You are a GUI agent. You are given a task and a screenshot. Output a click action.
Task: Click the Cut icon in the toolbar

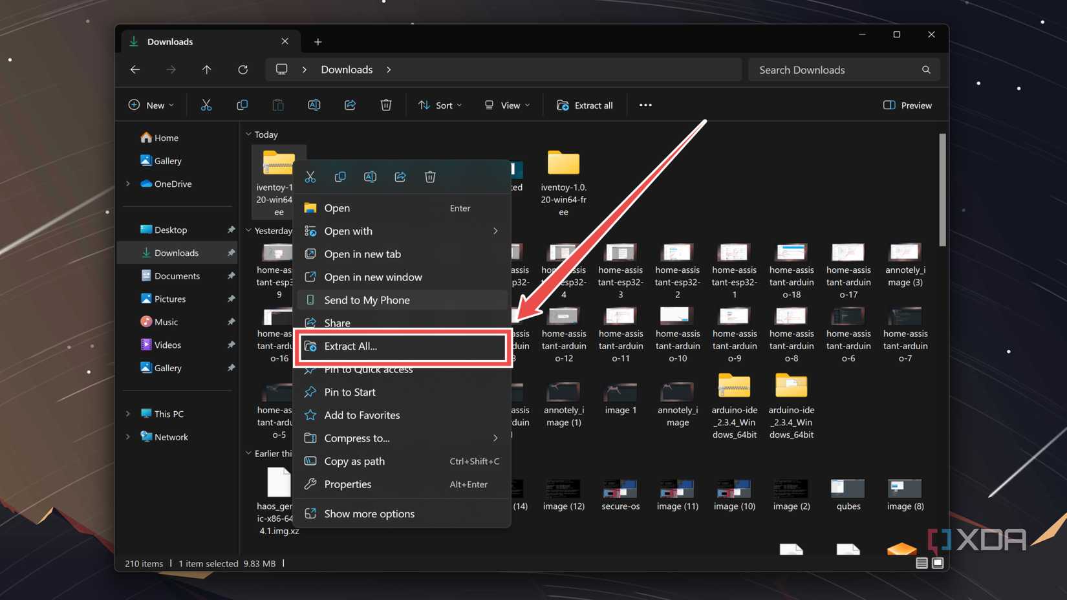pyautogui.click(x=206, y=105)
